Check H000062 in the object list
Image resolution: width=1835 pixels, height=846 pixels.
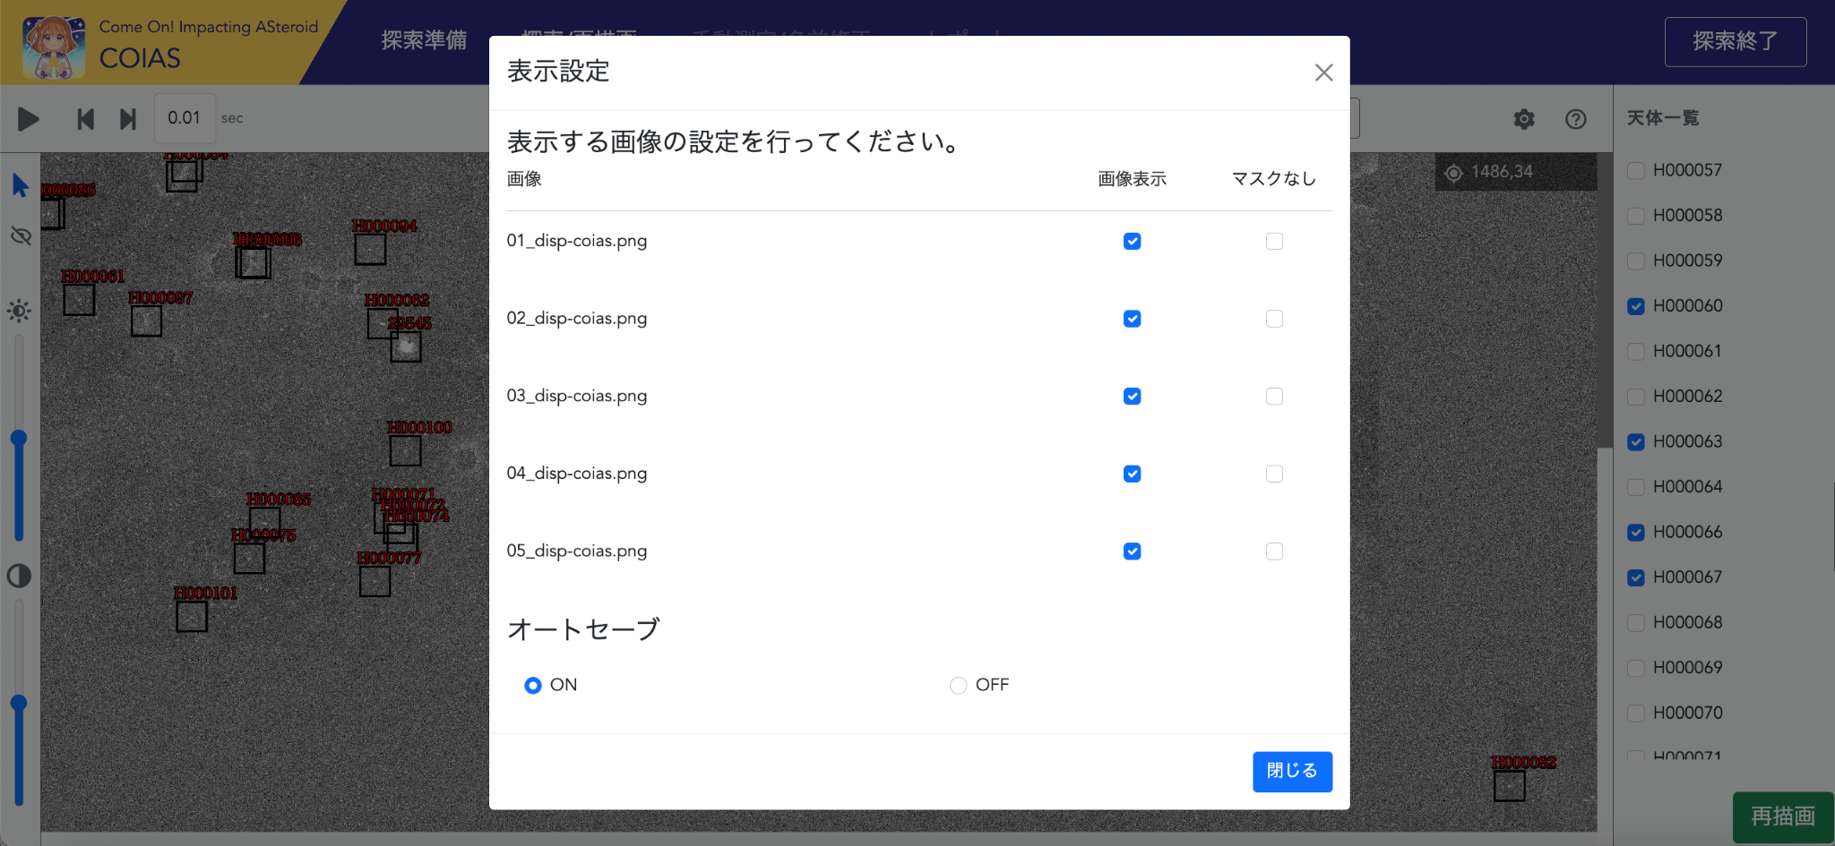coord(1636,397)
